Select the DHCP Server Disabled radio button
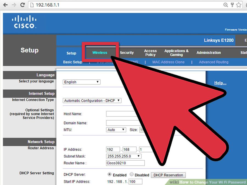 tap(131, 175)
